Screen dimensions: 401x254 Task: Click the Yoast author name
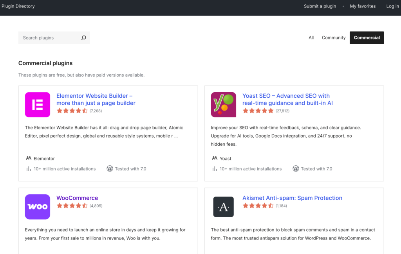[x=225, y=159]
